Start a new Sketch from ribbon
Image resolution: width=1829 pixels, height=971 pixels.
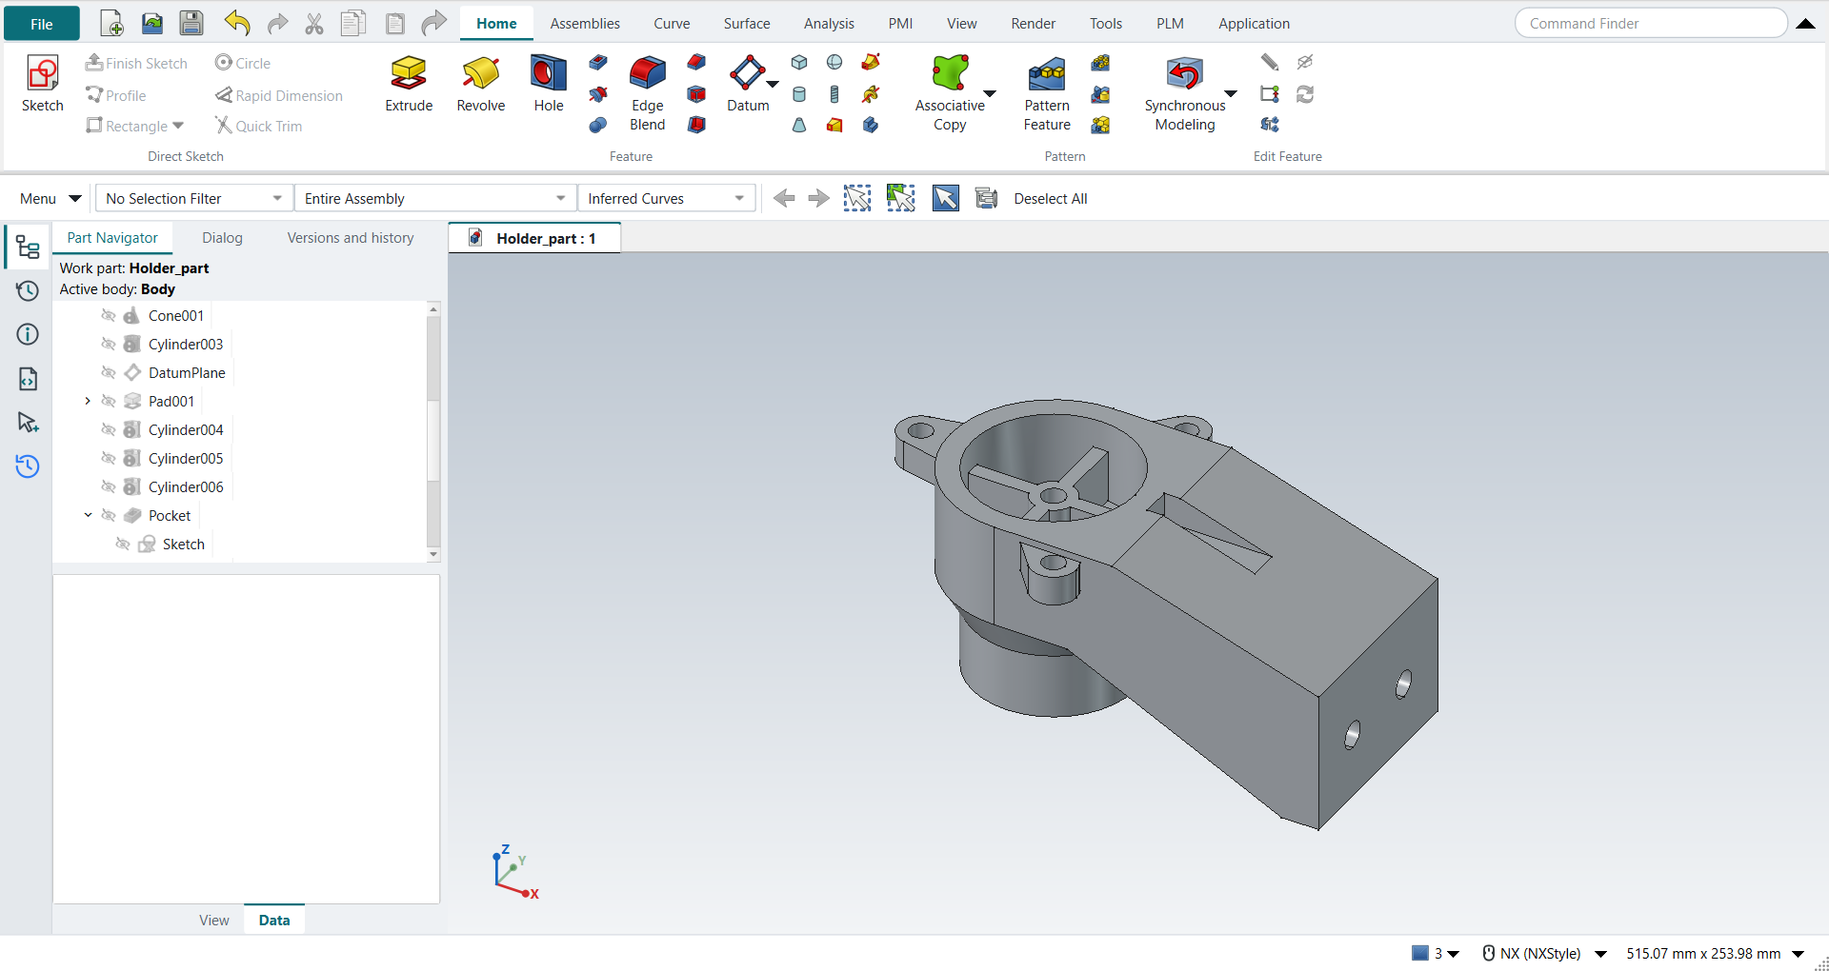43,84
